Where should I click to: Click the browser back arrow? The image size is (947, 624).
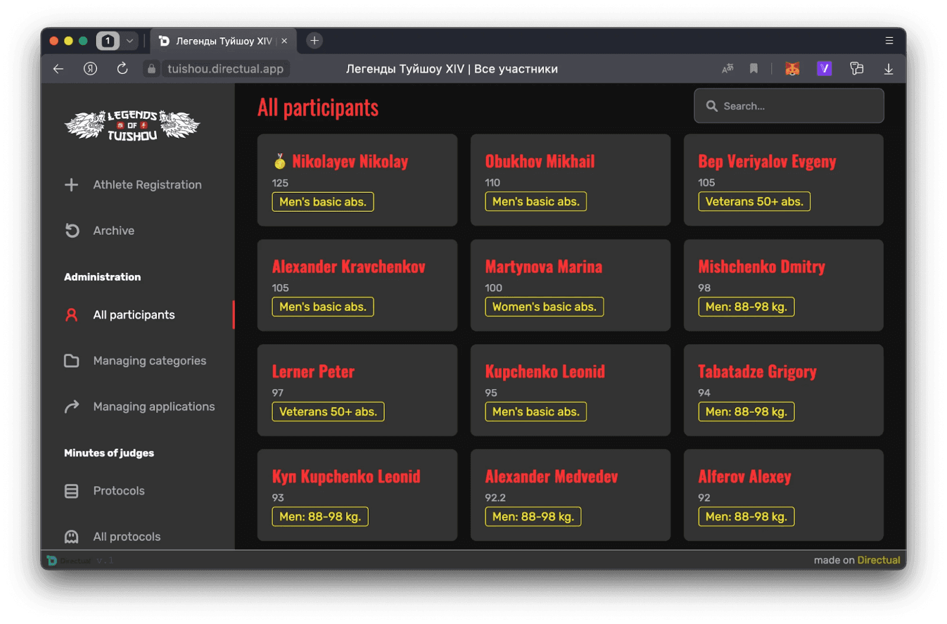(58, 69)
